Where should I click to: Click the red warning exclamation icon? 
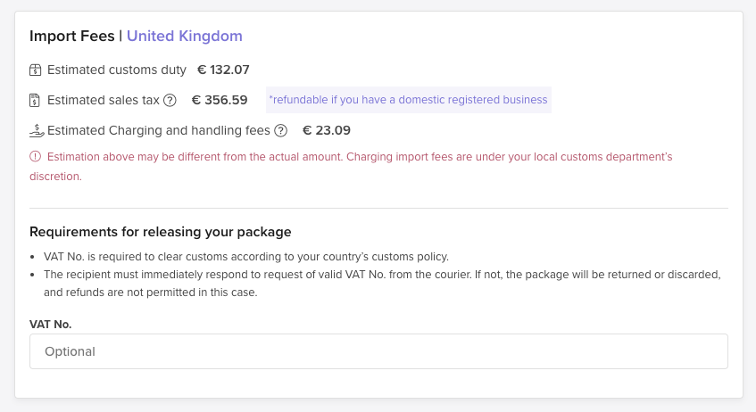pyautogui.click(x=35, y=157)
